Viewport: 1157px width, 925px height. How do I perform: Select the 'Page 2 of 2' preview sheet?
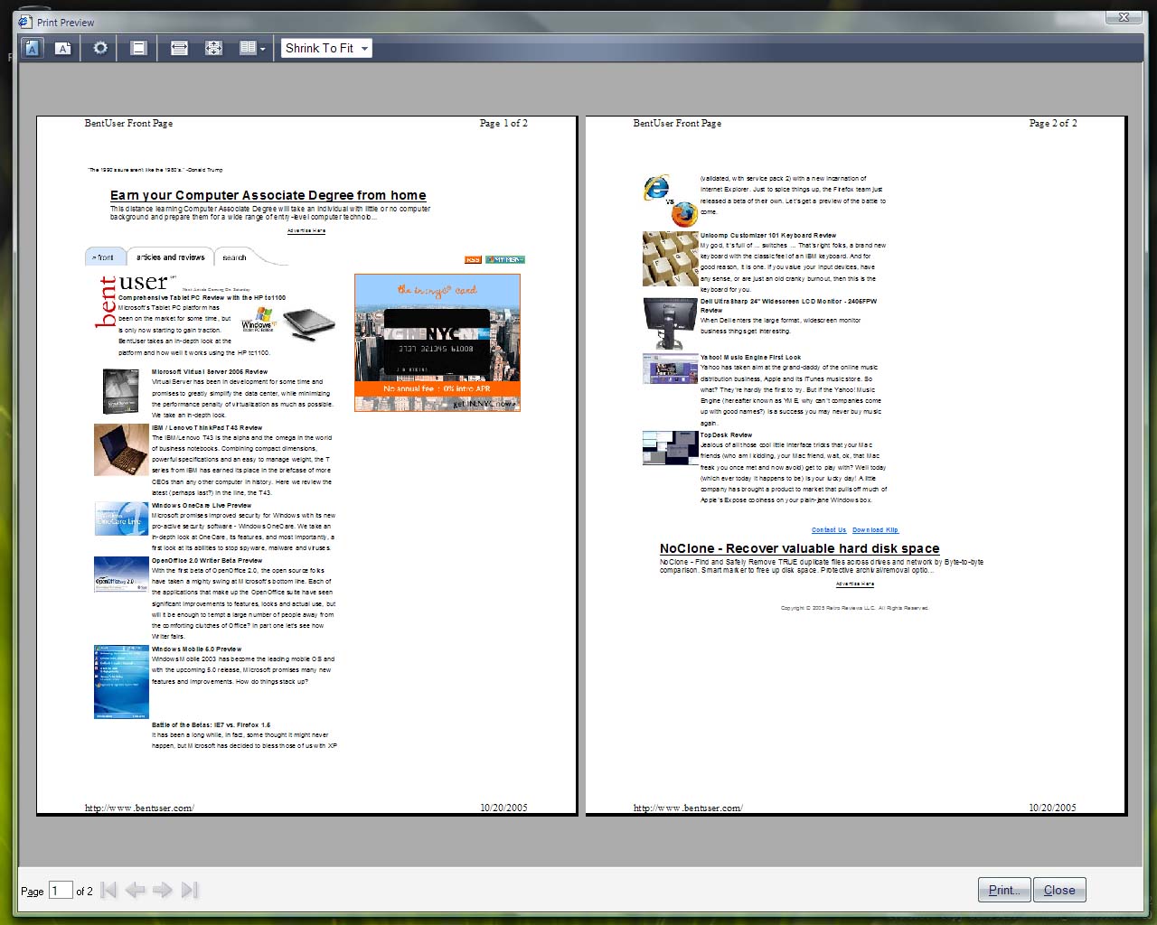point(855,465)
